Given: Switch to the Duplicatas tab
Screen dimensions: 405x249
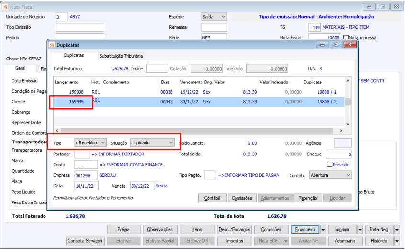Looking at the screenshot, I should [x=74, y=55].
